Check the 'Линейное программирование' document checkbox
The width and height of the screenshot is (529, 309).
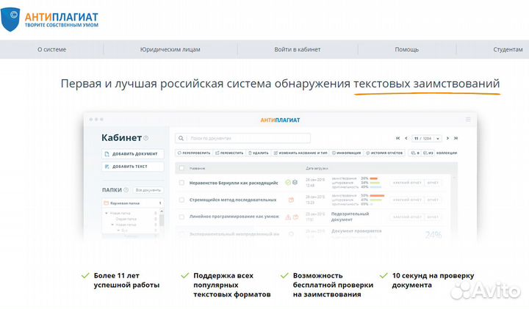[x=181, y=217]
